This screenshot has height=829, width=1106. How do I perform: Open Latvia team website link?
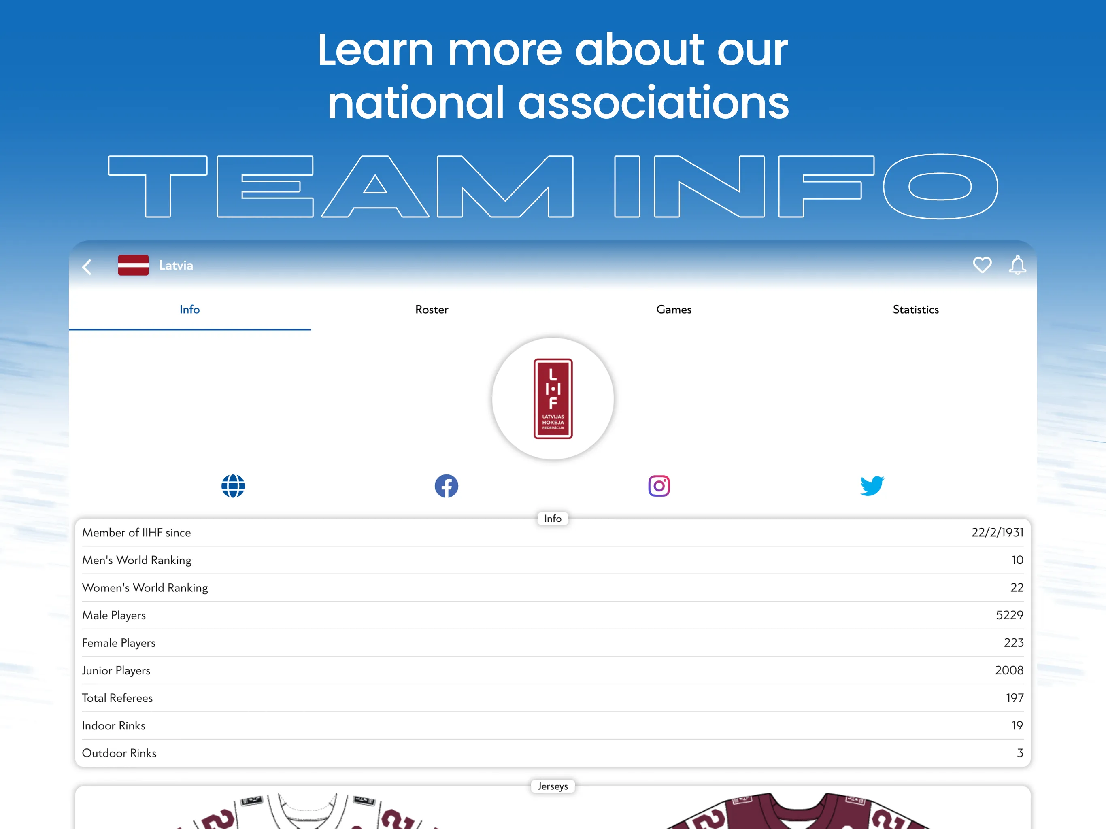coord(234,486)
